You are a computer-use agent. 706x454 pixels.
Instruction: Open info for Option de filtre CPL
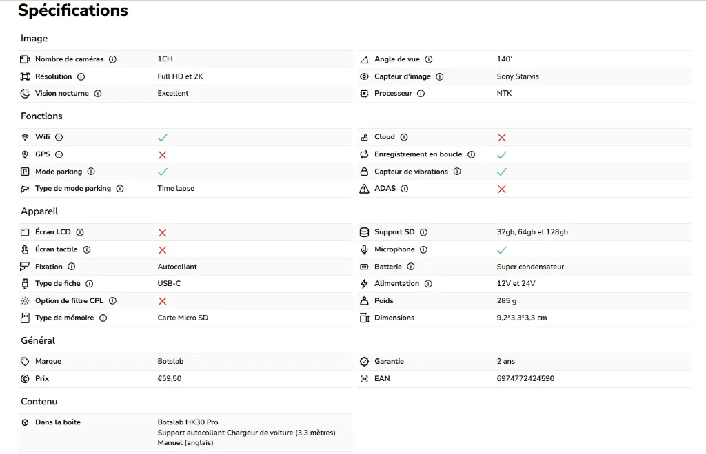click(112, 300)
